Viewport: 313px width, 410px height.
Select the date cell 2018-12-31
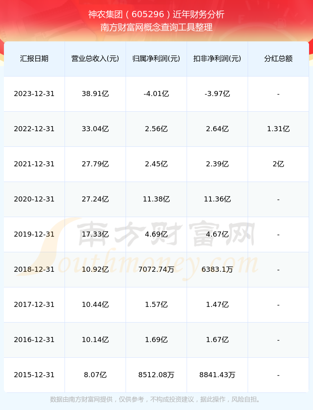pos(34,269)
